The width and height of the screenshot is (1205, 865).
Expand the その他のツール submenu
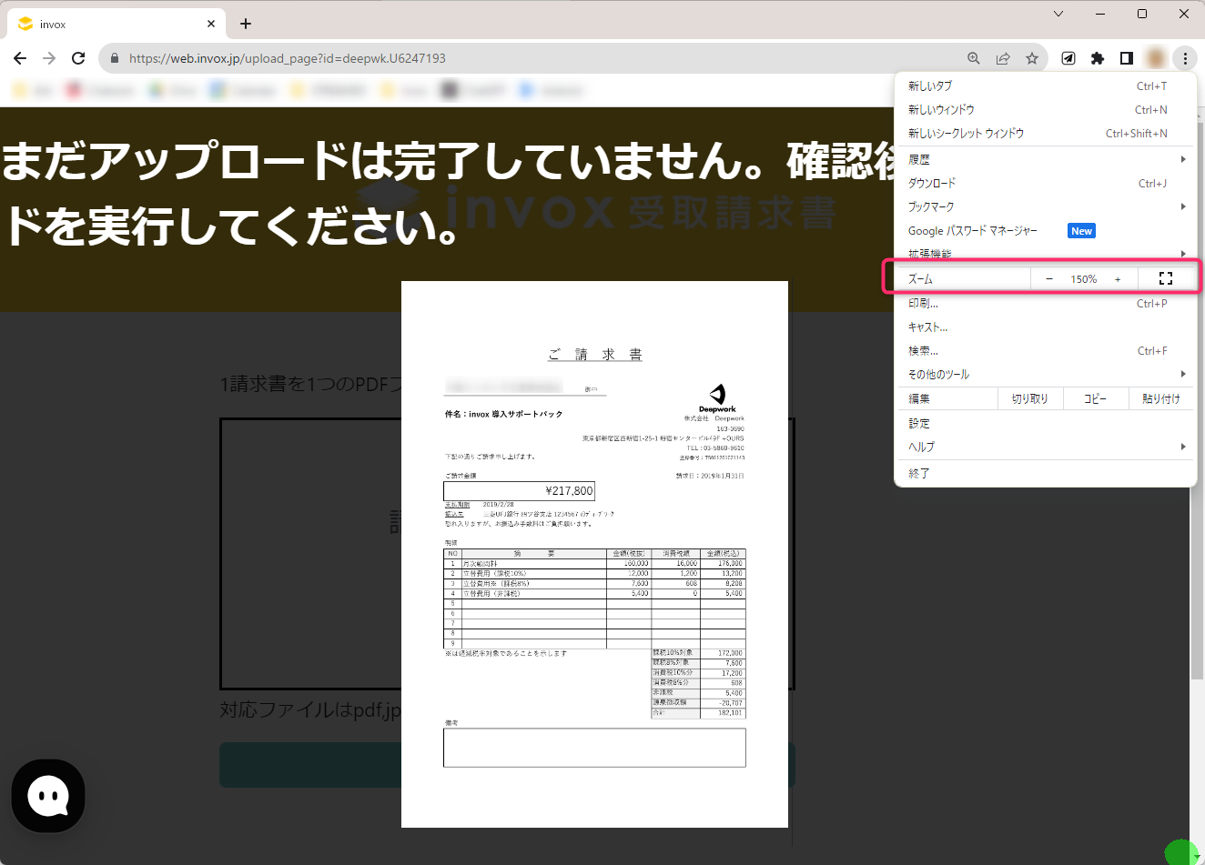[x=1045, y=374]
